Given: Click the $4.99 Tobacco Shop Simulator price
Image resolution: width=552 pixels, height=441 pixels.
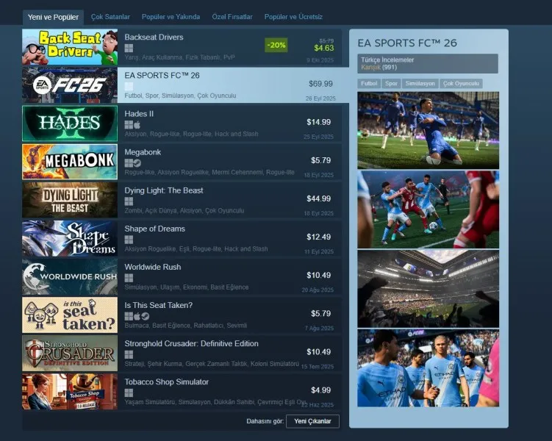Looking at the screenshot, I should click(320, 390).
